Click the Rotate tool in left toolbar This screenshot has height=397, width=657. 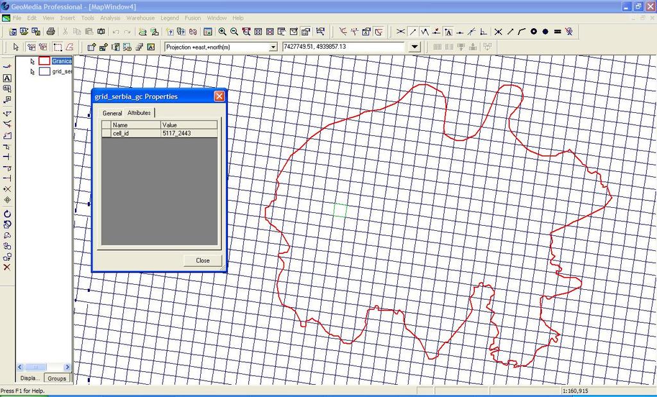[x=7, y=214]
